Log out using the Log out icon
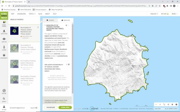Viewport: 180px width, 112px height. point(36,108)
